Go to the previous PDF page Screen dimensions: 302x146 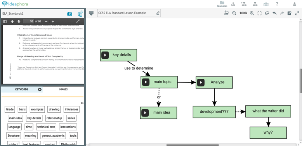pyautogui.click(x=12, y=22)
